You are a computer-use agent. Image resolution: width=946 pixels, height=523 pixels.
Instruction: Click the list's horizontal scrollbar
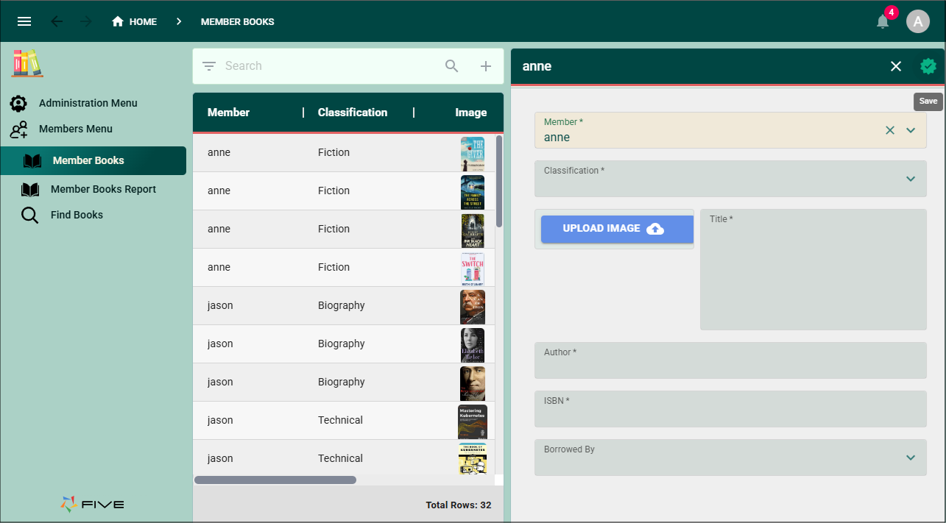[275, 480]
